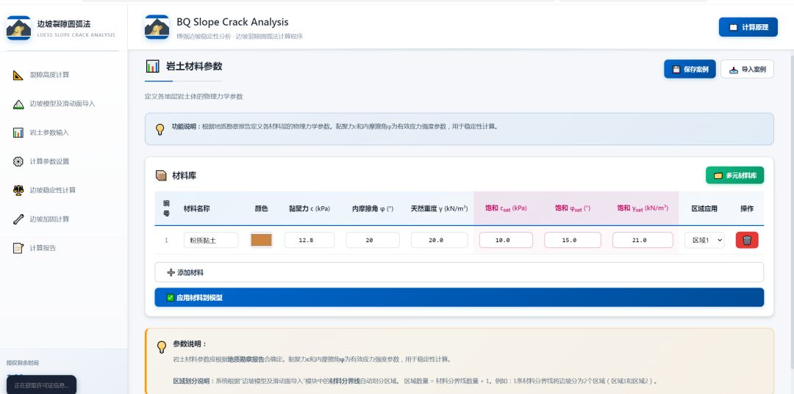Click the sidebar app logo icon
The width and height of the screenshot is (794, 394).
pos(18,28)
